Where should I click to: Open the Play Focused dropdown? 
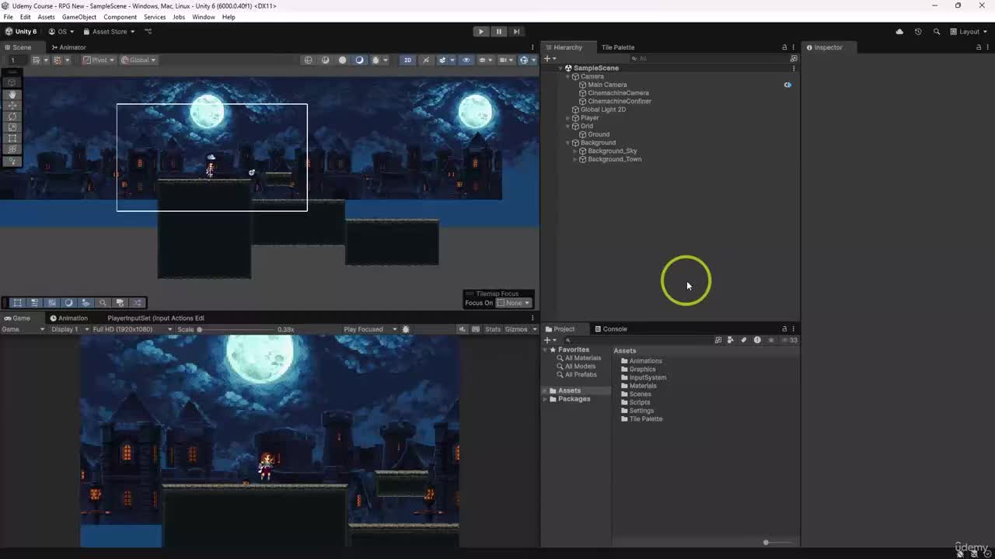[x=369, y=329]
